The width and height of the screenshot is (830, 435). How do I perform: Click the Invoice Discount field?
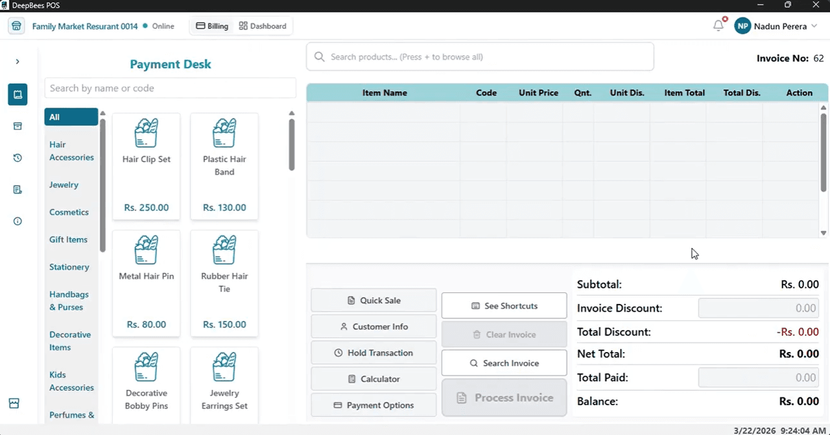(760, 309)
